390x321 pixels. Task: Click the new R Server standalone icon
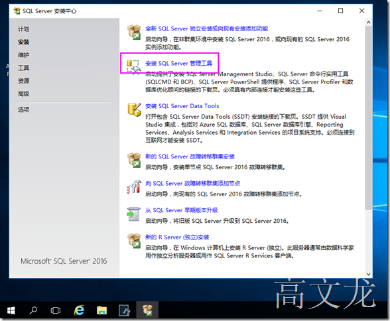134,241
